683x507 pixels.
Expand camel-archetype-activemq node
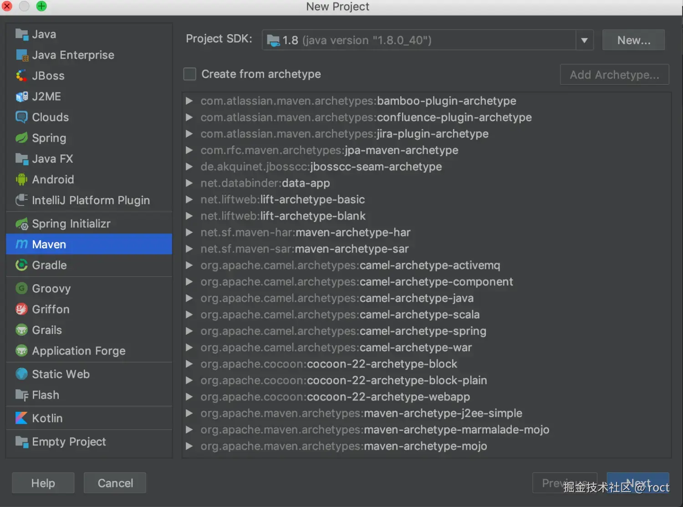coord(189,265)
